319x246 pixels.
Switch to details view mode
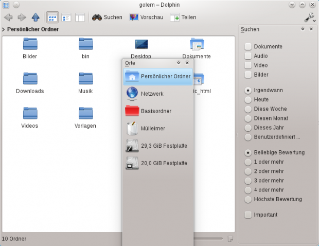[x=66, y=17]
